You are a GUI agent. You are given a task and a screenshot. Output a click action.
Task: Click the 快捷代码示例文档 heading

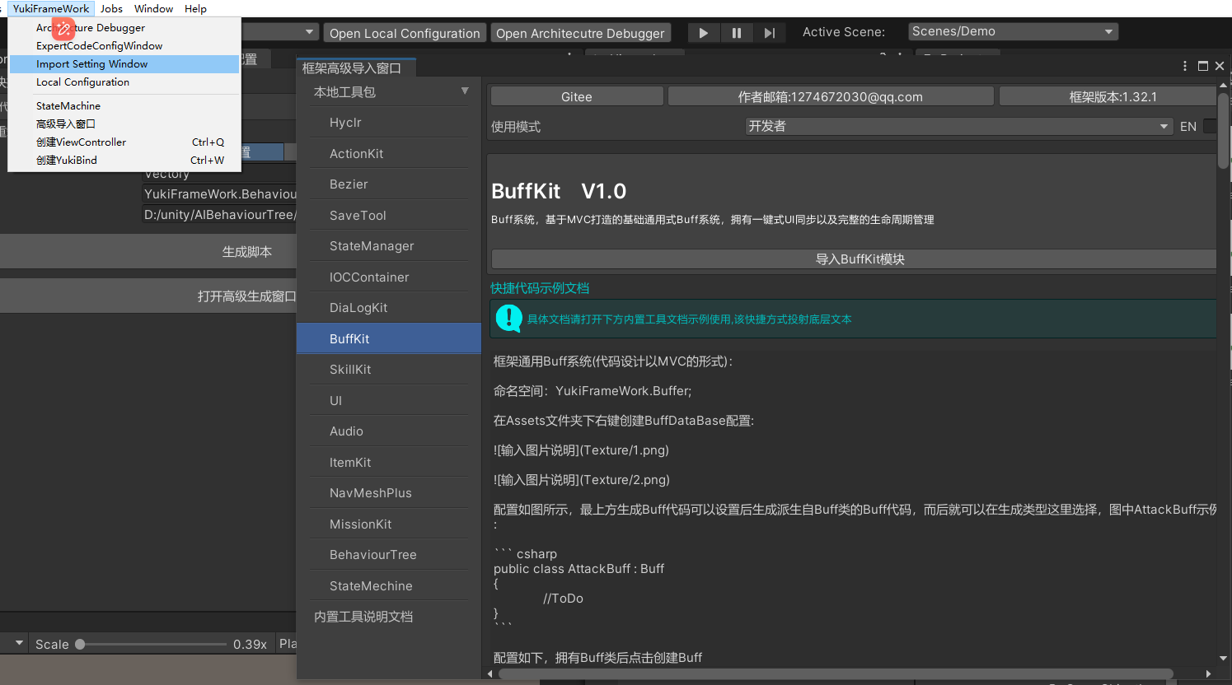[540, 287]
